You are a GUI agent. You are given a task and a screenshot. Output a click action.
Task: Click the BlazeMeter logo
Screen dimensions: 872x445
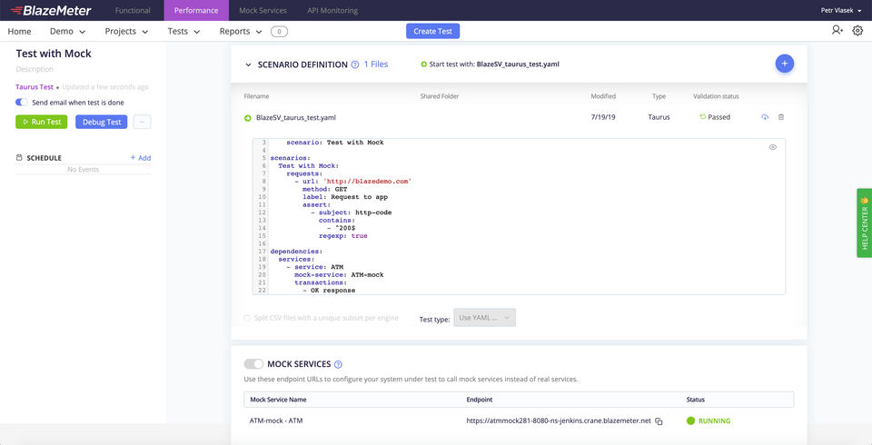pos(51,10)
